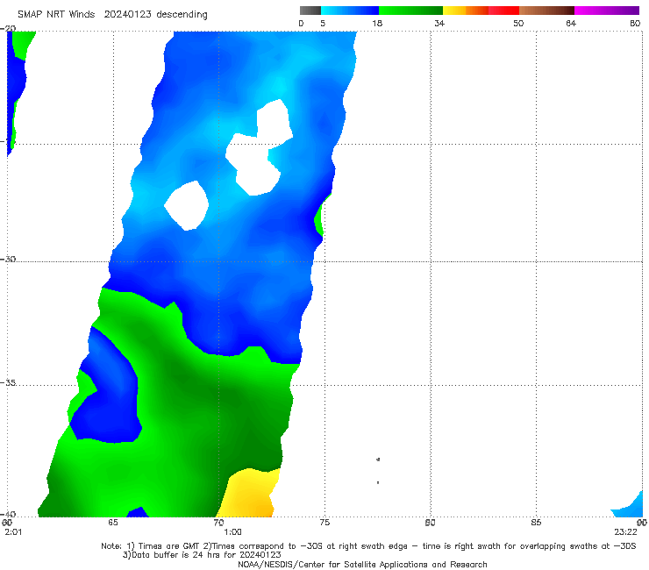Click the latitude label "-40"
The width and height of the screenshot is (649, 570).
pyautogui.click(x=8, y=514)
